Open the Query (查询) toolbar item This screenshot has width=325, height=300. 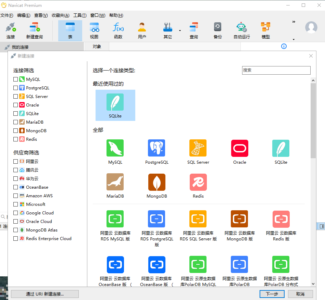point(194,31)
